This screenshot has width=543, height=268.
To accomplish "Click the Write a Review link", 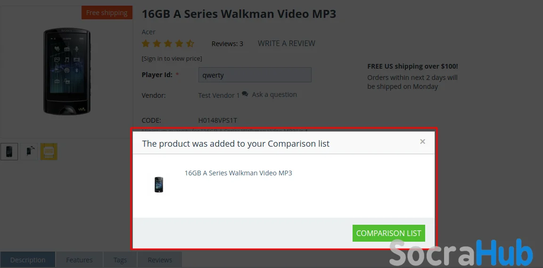I will [287, 44].
